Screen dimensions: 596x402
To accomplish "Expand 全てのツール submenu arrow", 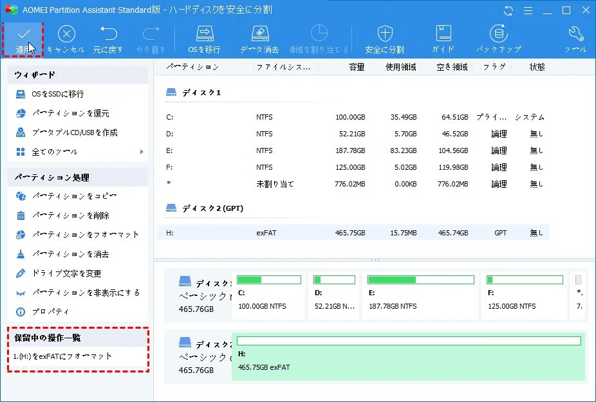I will click(x=142, y=152).
